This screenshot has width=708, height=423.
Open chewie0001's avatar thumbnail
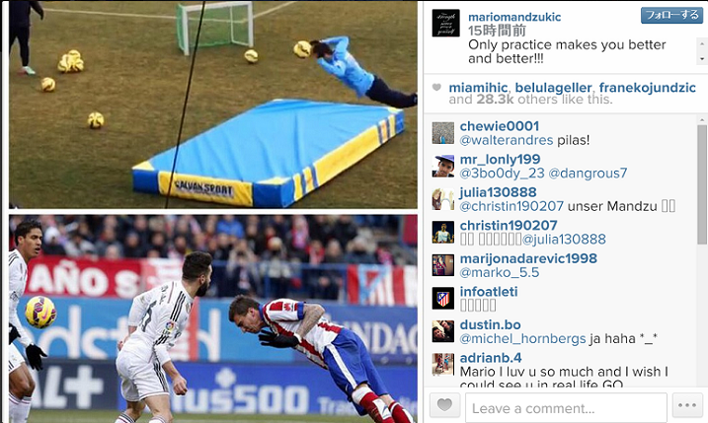point(443,133)
